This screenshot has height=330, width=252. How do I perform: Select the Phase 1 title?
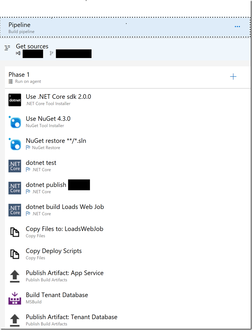tap(19, 75)
